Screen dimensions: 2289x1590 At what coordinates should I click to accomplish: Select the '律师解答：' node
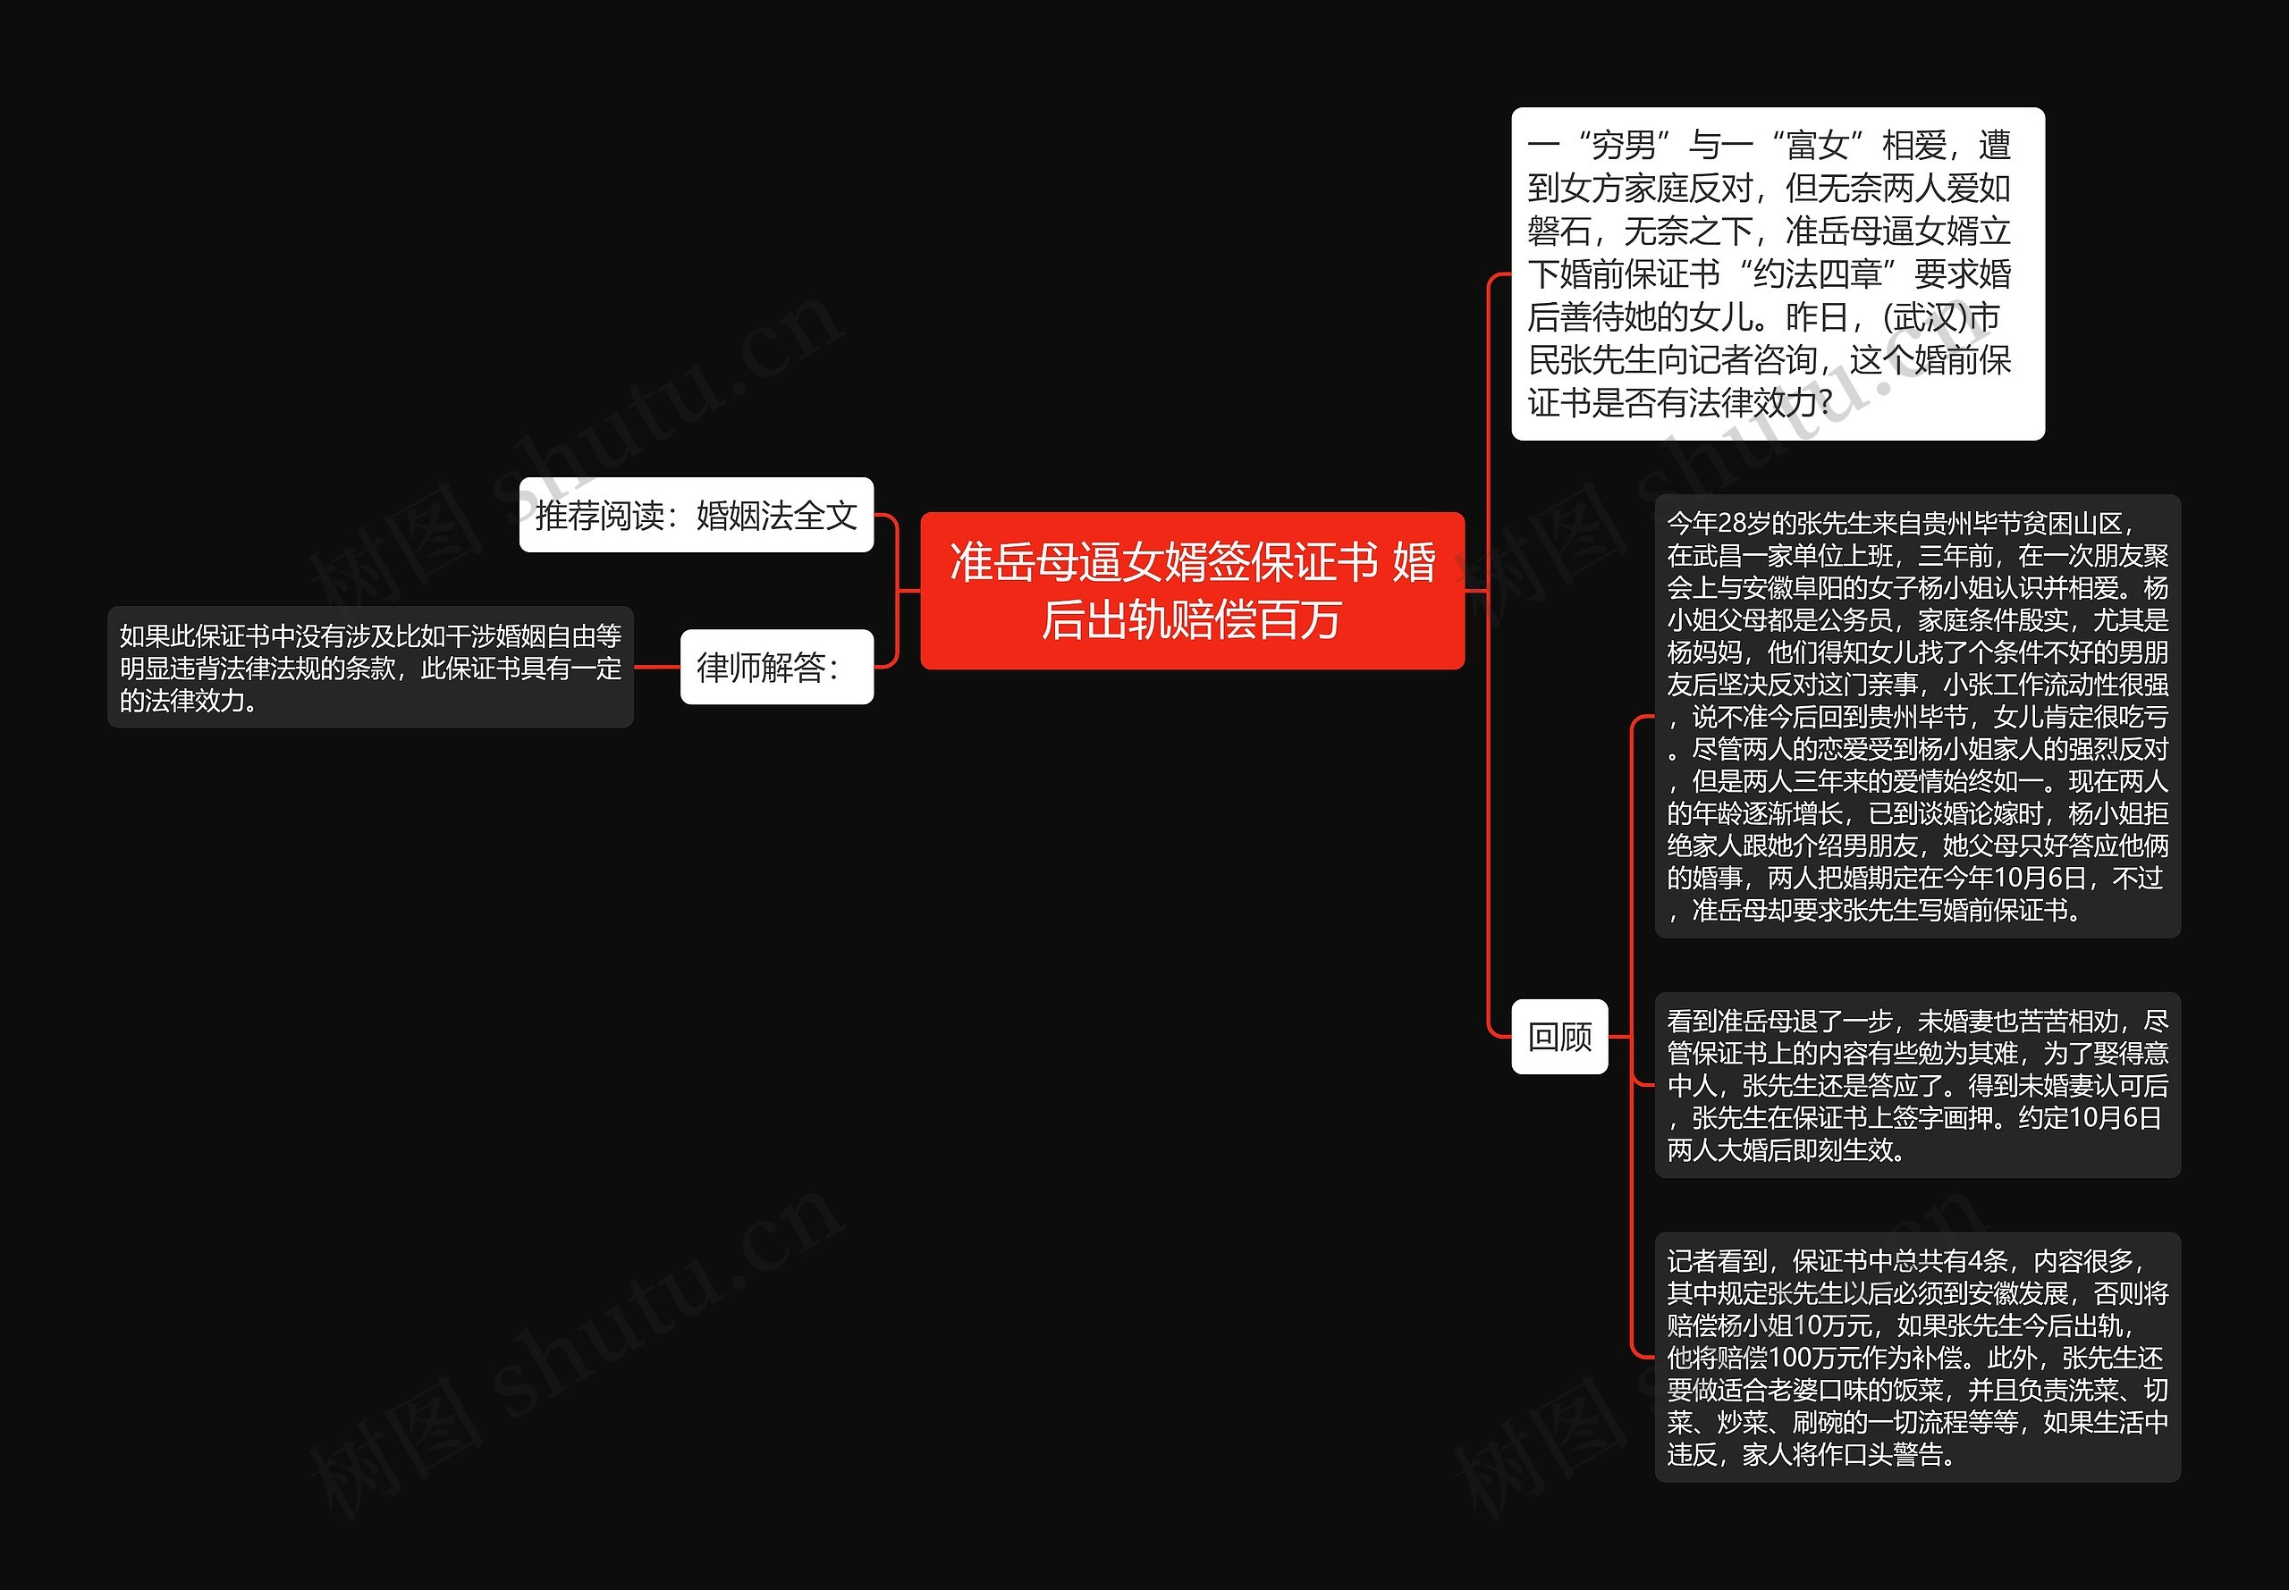point(776,667)
